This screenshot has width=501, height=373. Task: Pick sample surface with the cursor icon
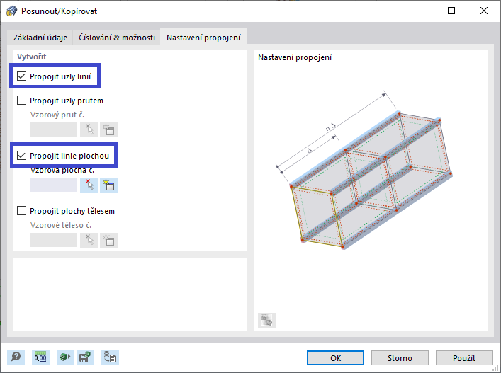point(89,185)
